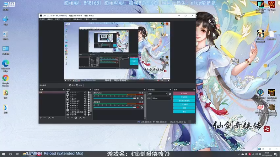Open 编辑(E) menu in OBS

[50, 19]
